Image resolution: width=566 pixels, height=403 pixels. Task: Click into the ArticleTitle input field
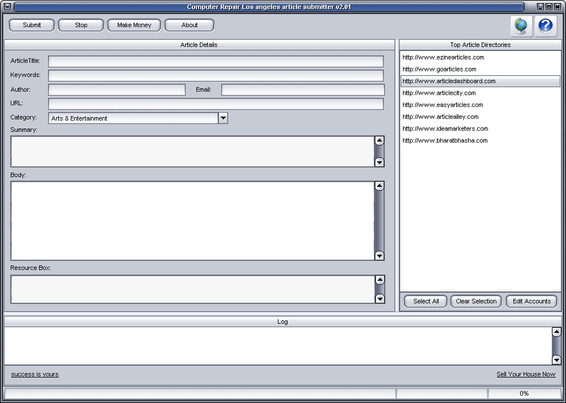point(216,61)
